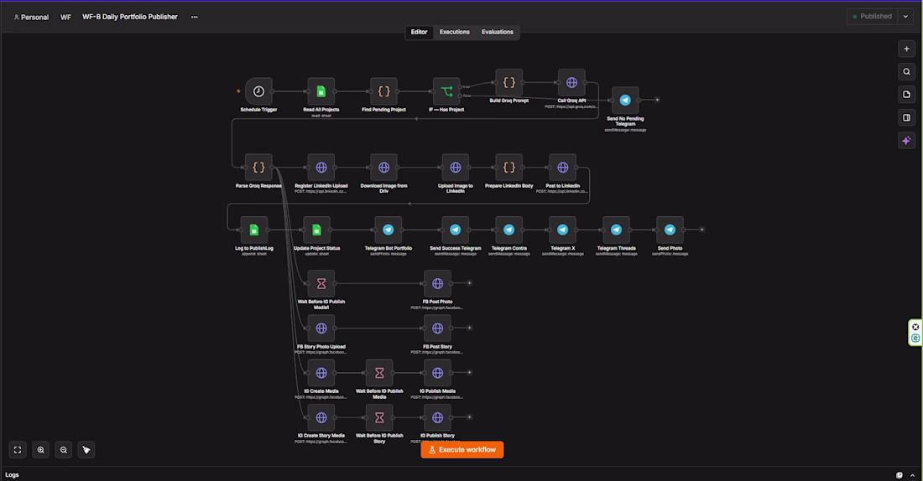
Task: Select the Schedule Trigger node
Action: [x=258, y=91]
